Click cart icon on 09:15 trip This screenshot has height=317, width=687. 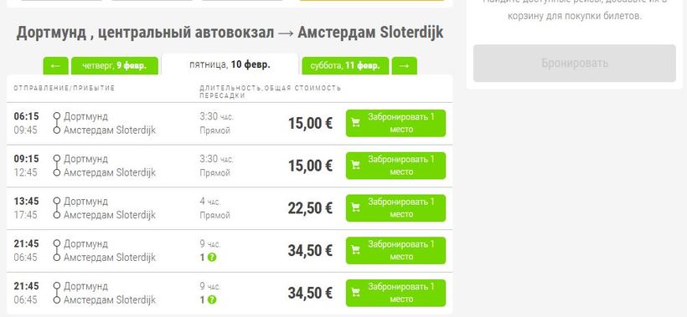[356, 166]
